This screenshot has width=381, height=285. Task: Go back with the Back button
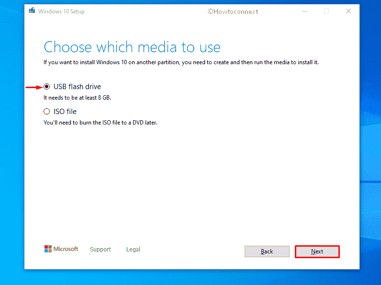point(267,251)
